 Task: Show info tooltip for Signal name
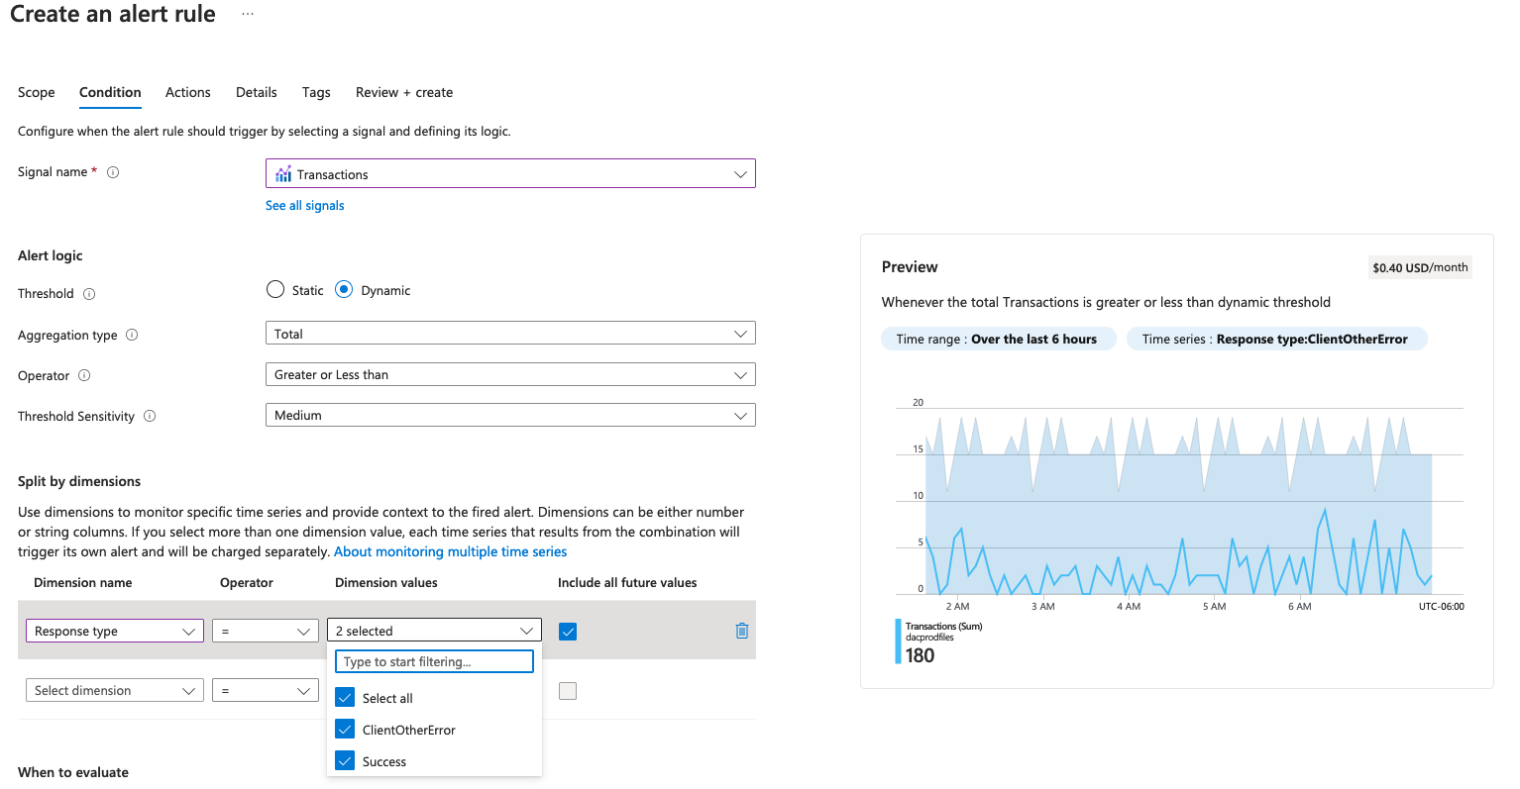click(113, 172)
